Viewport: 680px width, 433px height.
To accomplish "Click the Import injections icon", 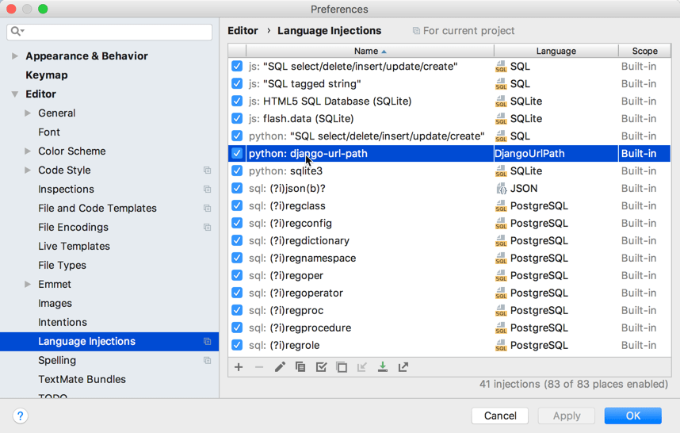I will click(383, 367).
